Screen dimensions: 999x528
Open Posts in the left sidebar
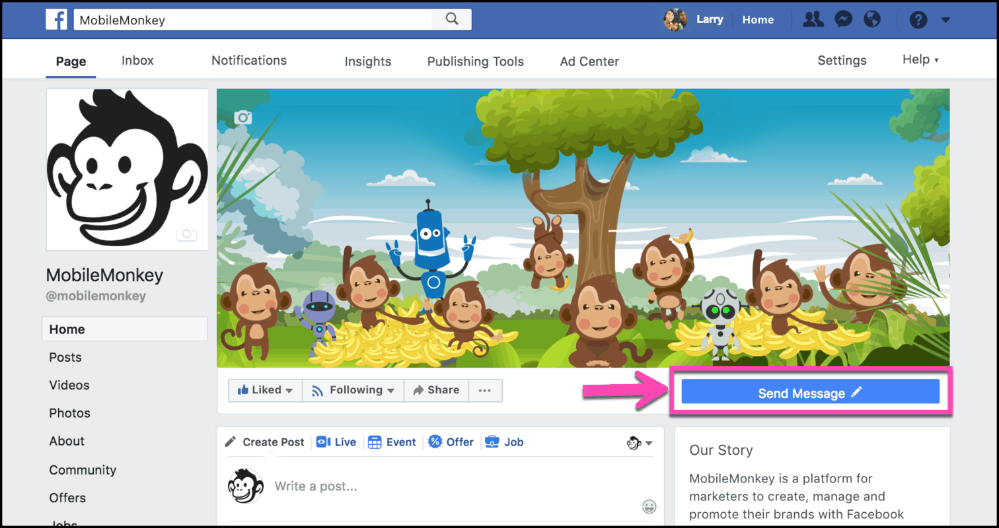(x=65, y=357)
